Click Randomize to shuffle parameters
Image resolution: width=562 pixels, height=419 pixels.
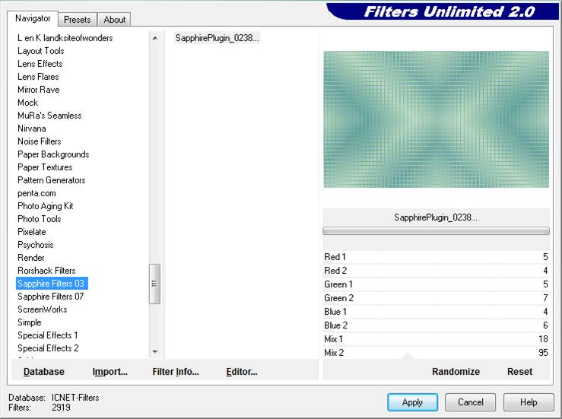coord(456,372)
